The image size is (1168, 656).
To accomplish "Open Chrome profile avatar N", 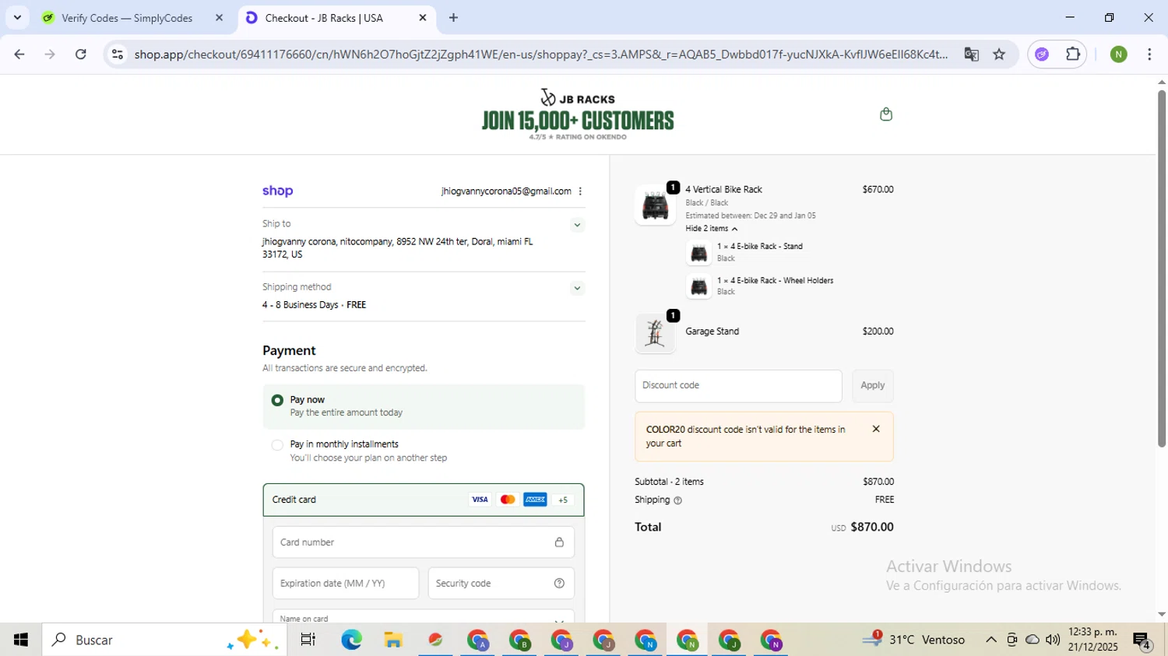I will [x=1119, y=54].
